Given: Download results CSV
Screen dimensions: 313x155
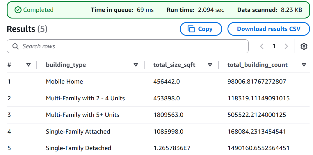Looking at the screenshot, I should point(268,29).
